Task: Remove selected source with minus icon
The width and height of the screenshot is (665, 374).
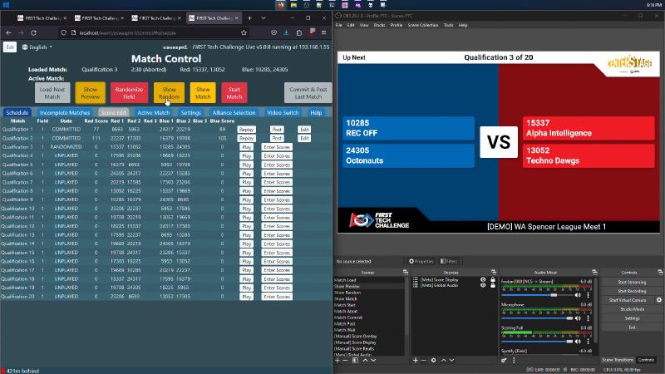Action: 423,360
